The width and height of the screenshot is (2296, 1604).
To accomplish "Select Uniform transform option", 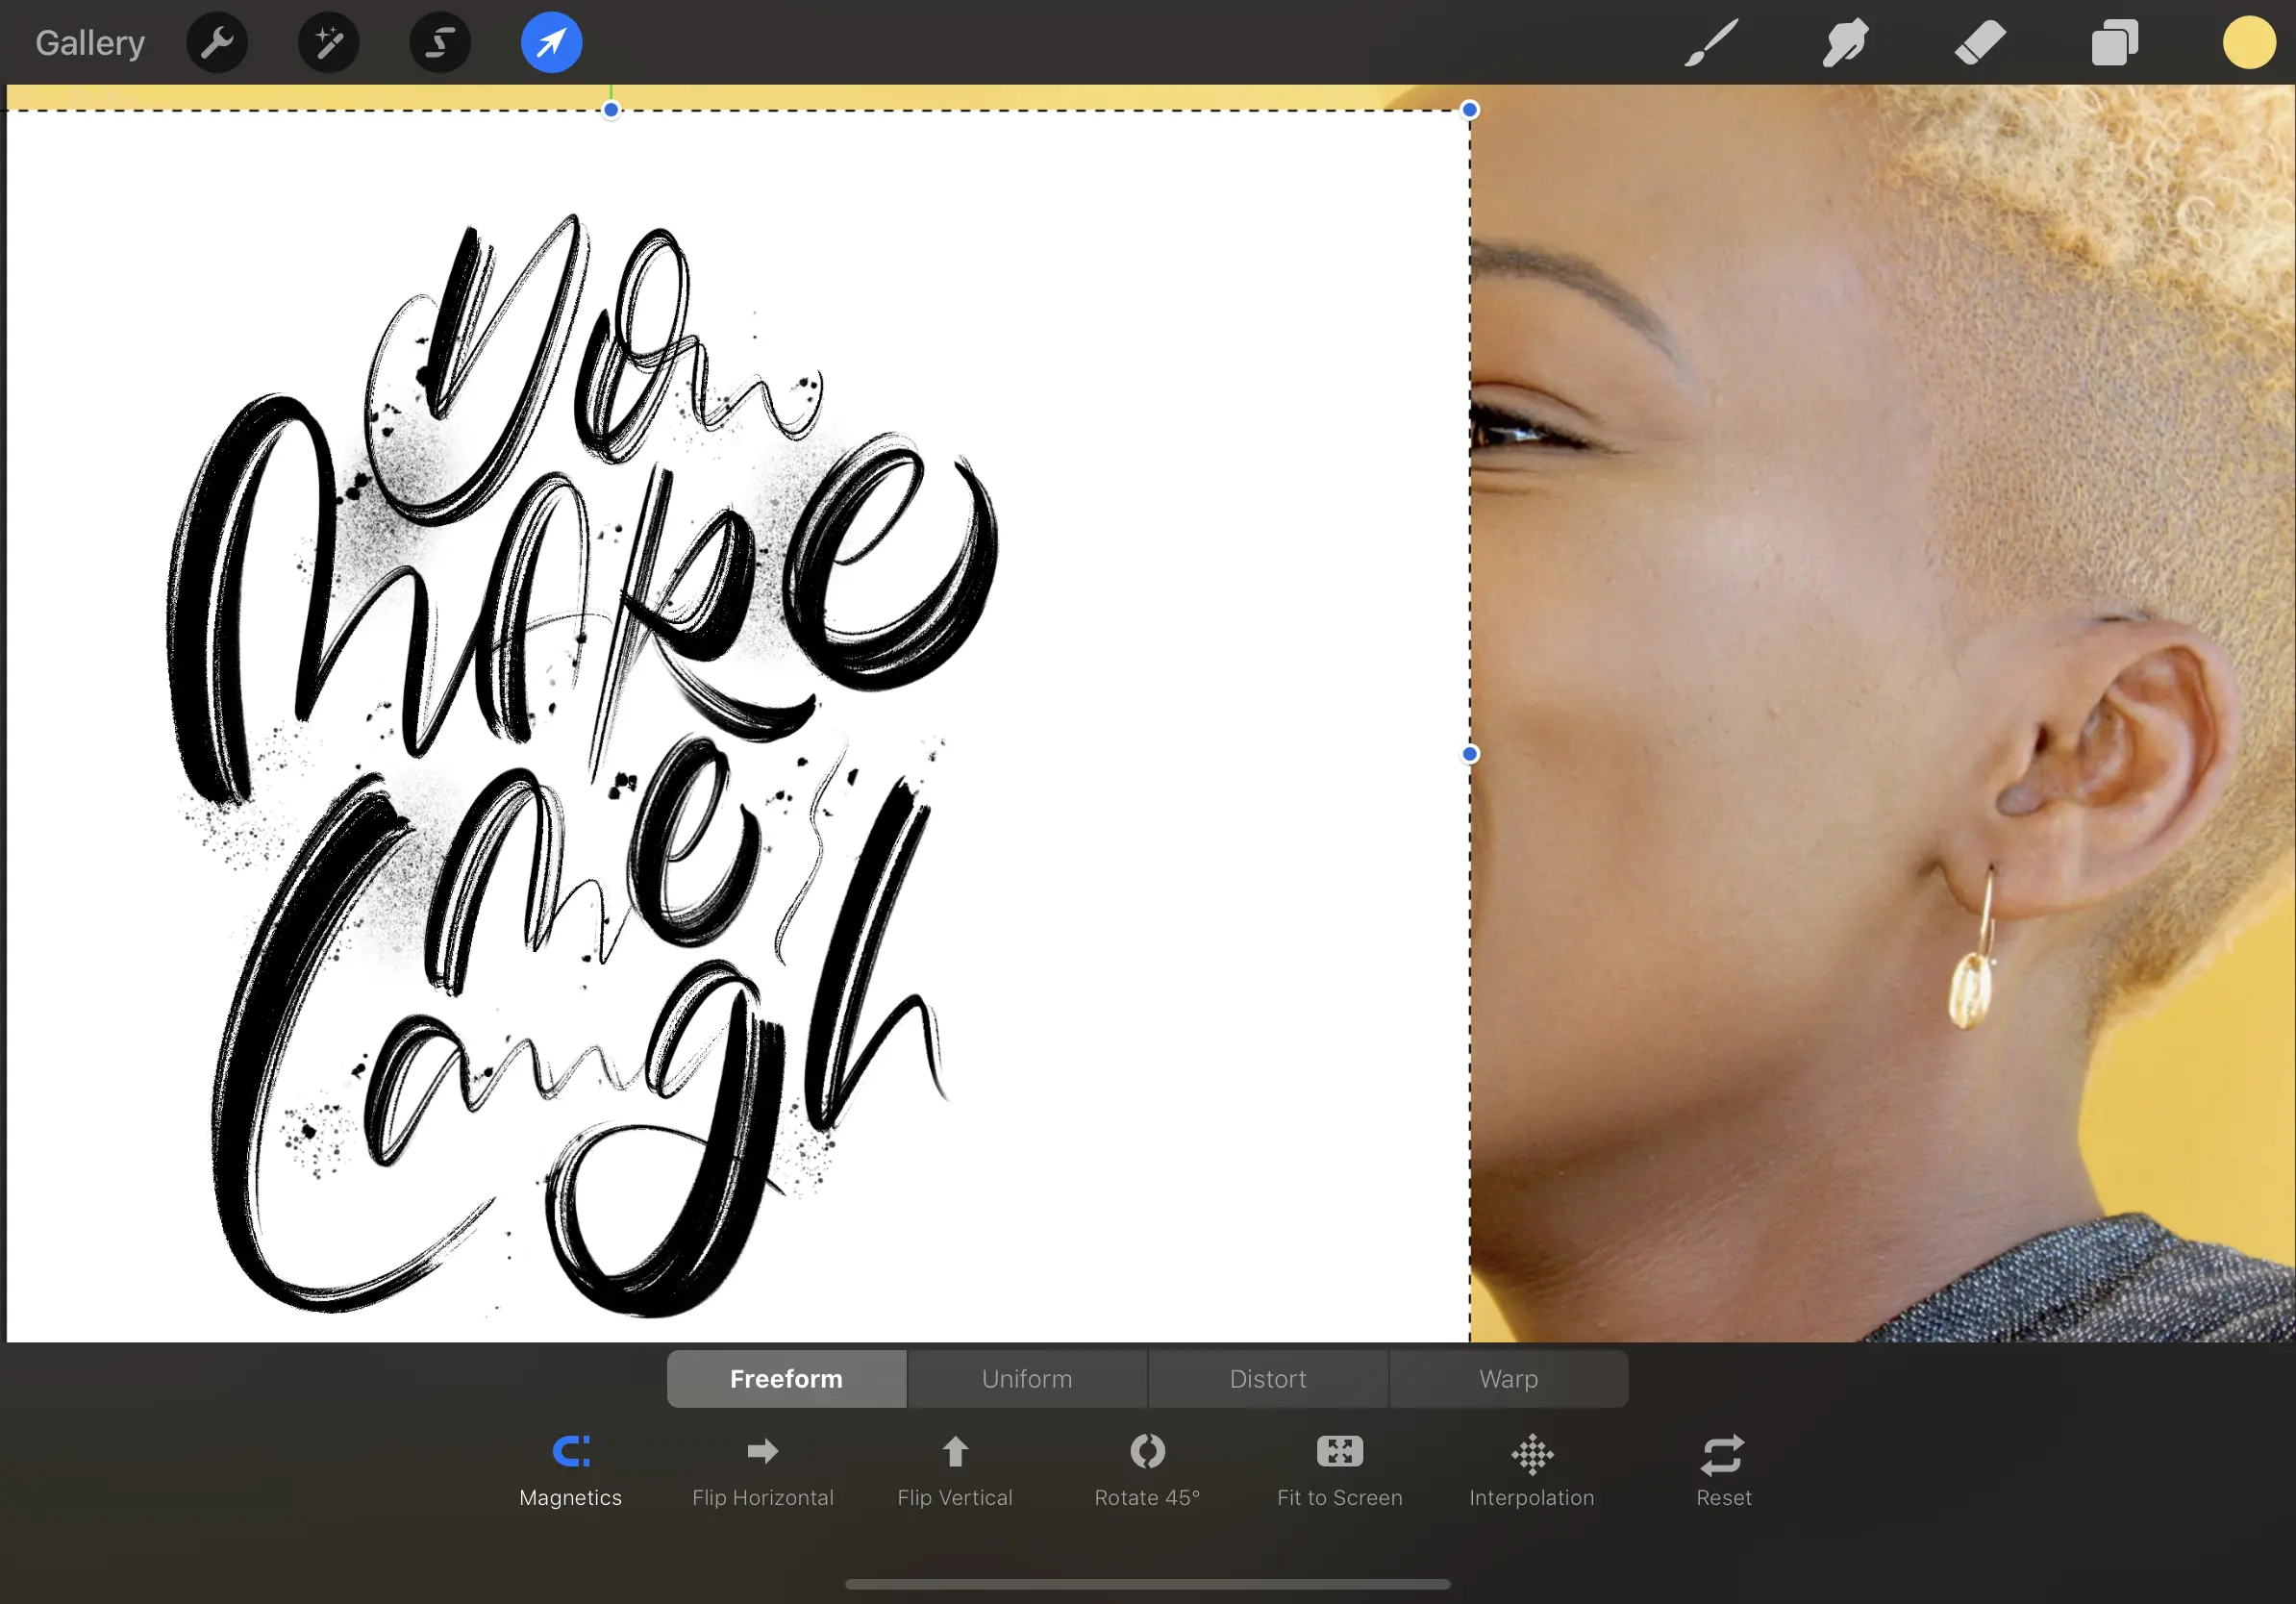I will [x=1028, y=1379].
